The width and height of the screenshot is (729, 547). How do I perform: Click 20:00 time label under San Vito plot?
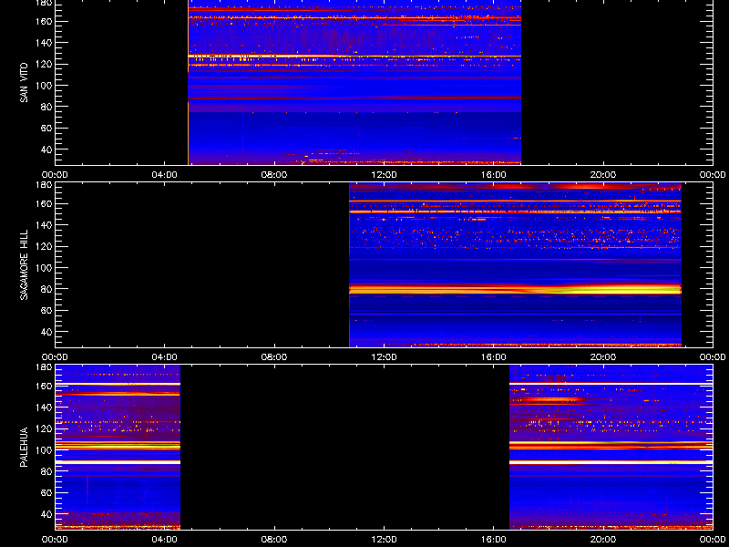(603, 175)
